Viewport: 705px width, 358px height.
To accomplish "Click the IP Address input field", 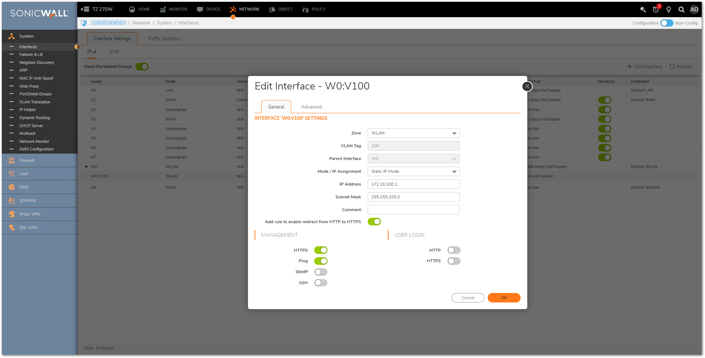I will [413, 184].
